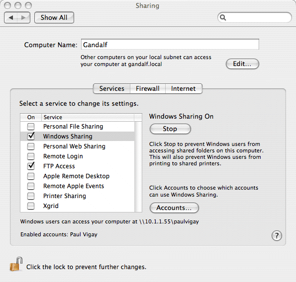
Task: Disable the FTP Access checkbox
Action: (x=31, y=166)
